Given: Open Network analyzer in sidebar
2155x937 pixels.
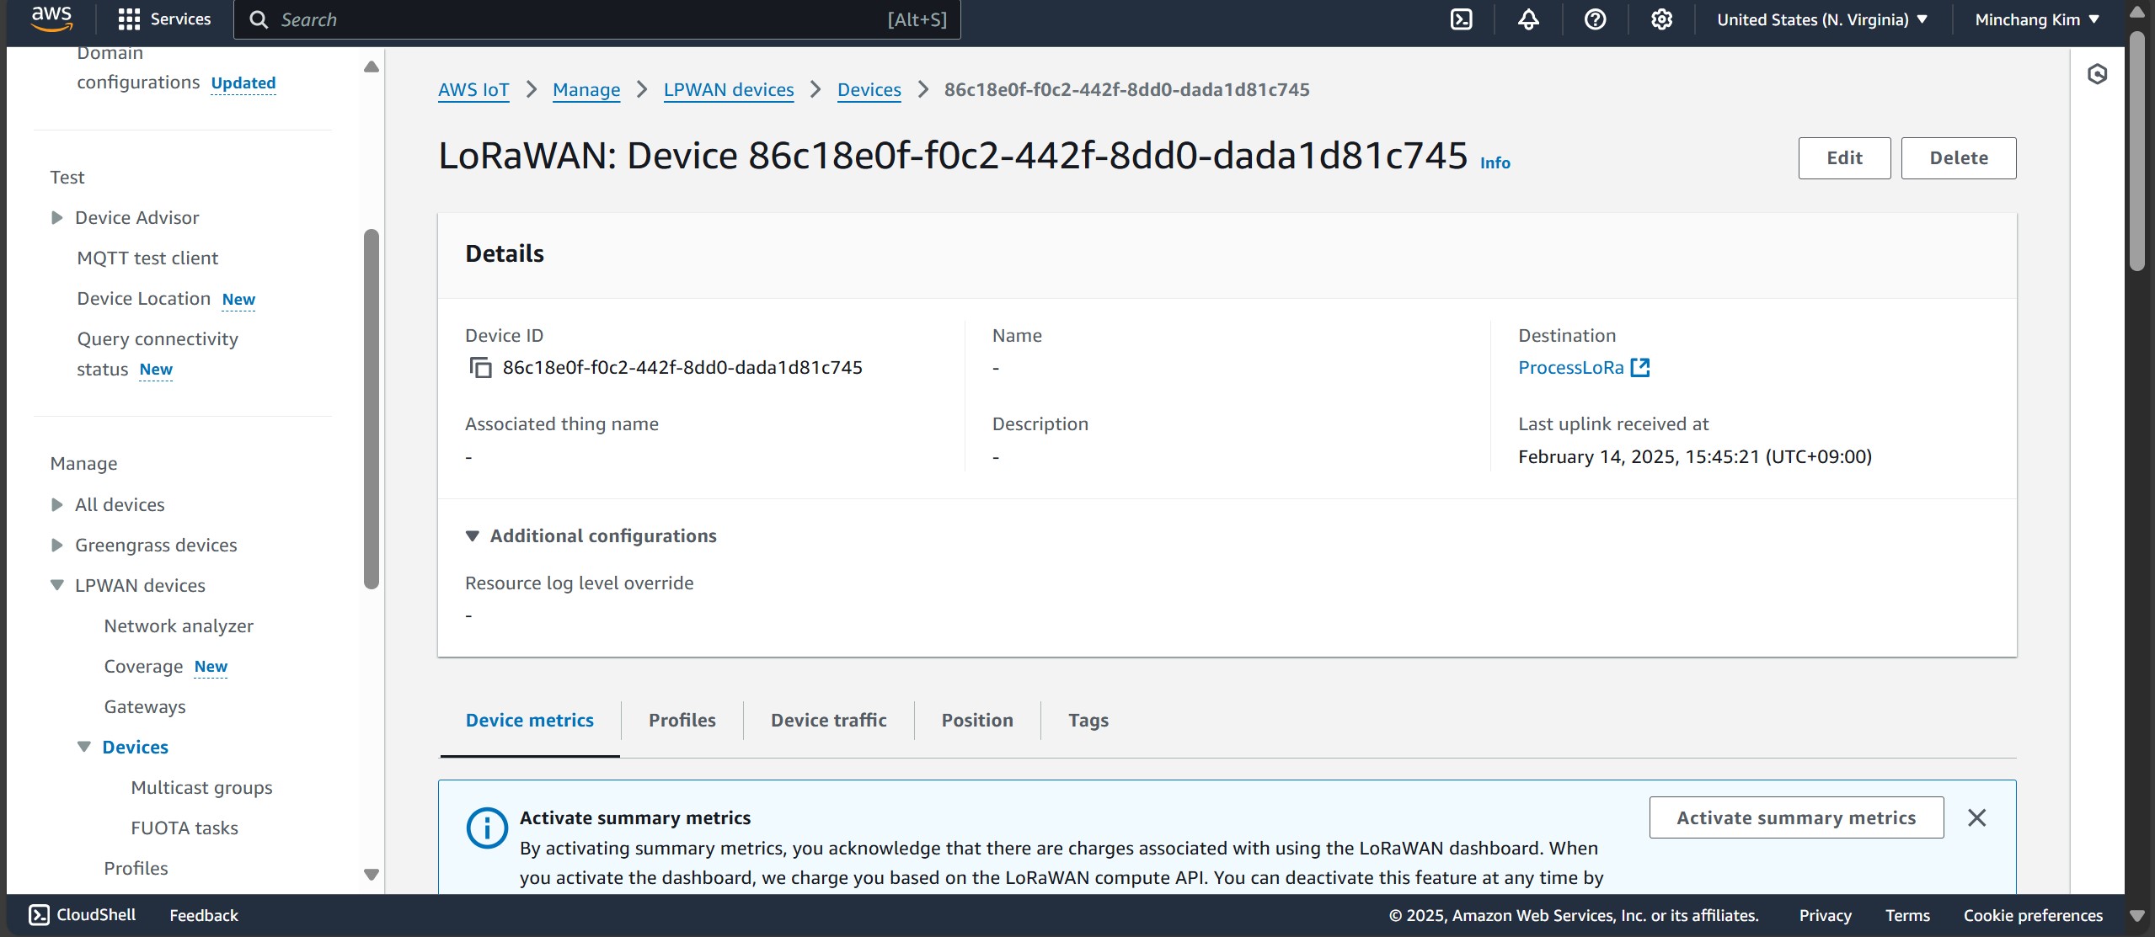Looking at the screenshot, I should point(179,626).
